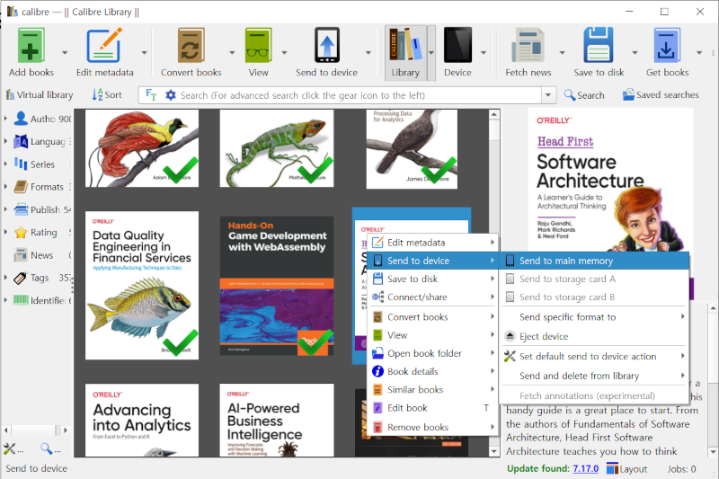Click the book grid scroll-down arrow

(x=493, y=451)
